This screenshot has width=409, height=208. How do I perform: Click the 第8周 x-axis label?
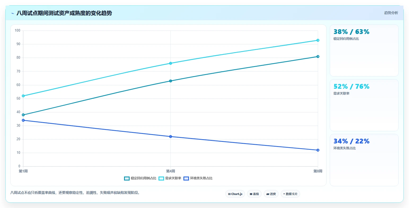318,171
